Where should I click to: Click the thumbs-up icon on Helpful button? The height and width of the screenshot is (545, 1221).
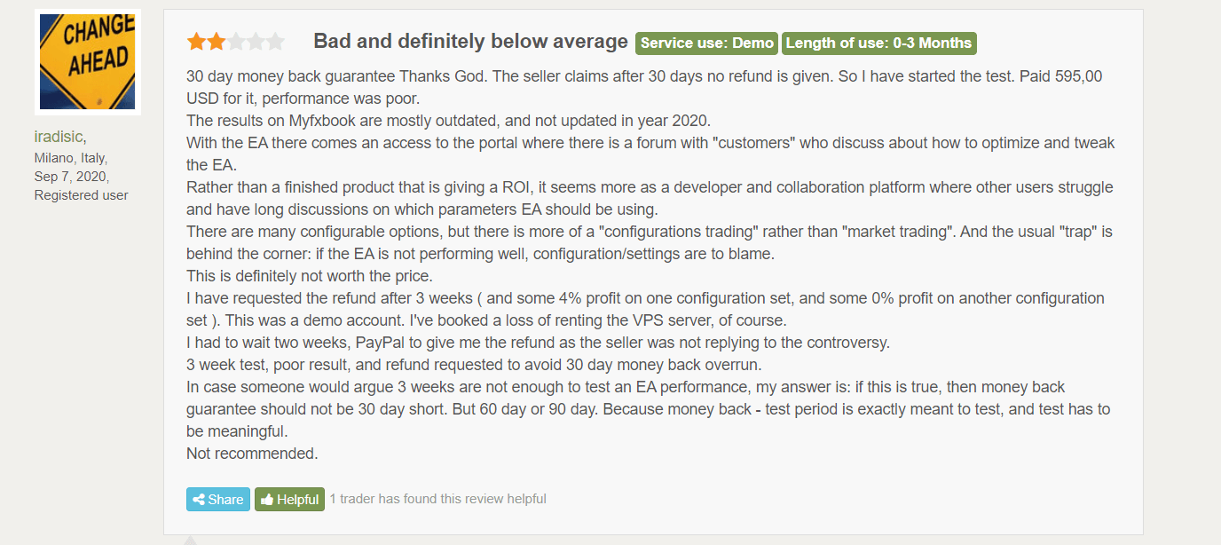coord(267,500)
